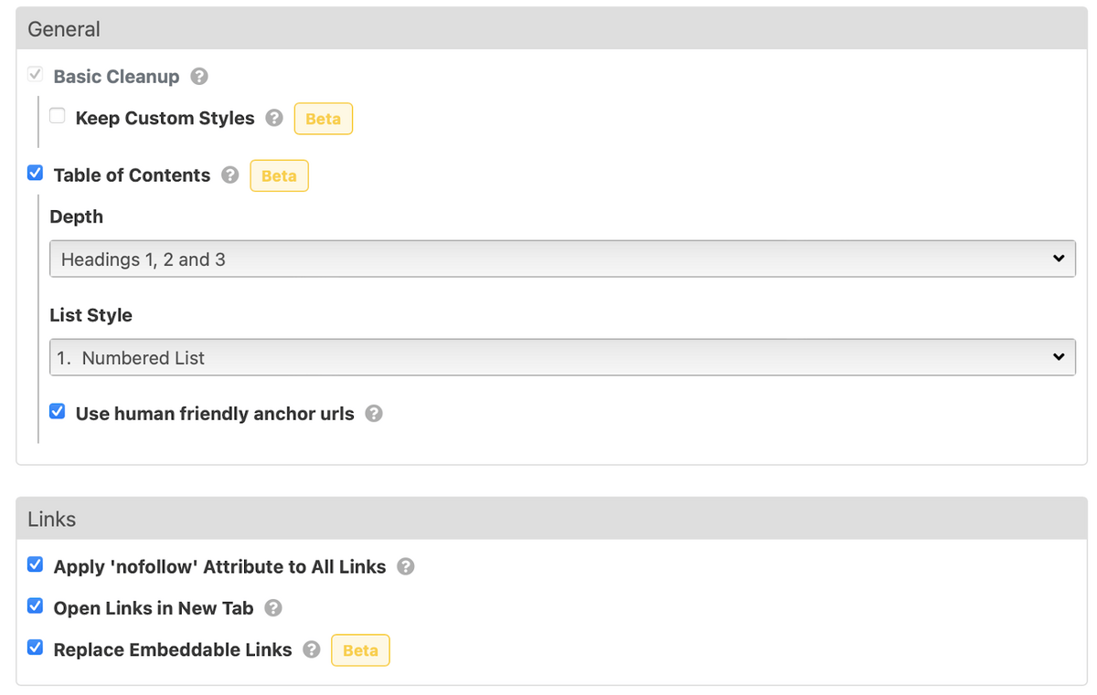This screenshot has height=695, width=1097.
Task: Click the Beta badge beside Replace Embeddable Links
Action: tap(360, 650)
